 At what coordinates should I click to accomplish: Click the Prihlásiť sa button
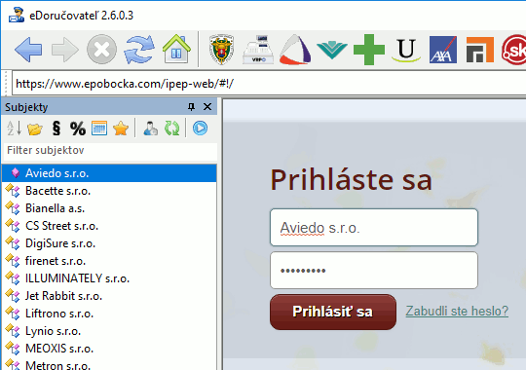coord(333,312)
